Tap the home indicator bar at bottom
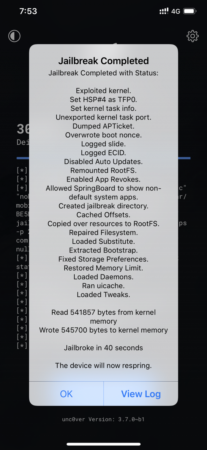 (x=103, y=444)
